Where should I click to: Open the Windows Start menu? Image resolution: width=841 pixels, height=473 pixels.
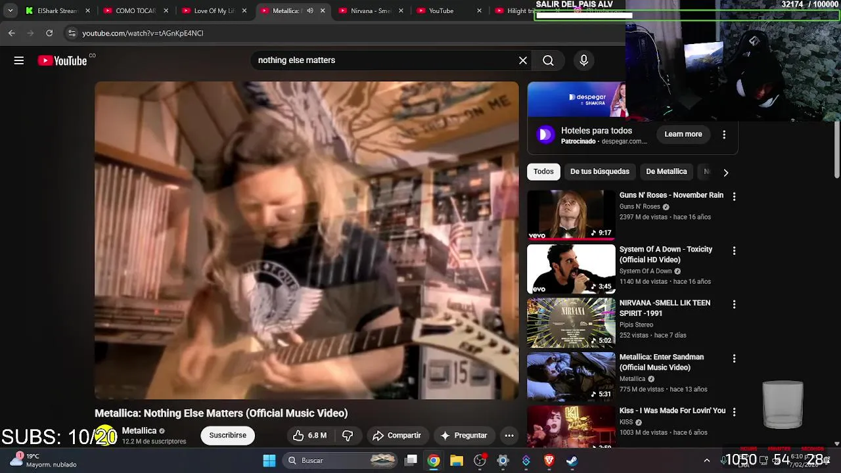pyautogui.click(x=269, y=461)
